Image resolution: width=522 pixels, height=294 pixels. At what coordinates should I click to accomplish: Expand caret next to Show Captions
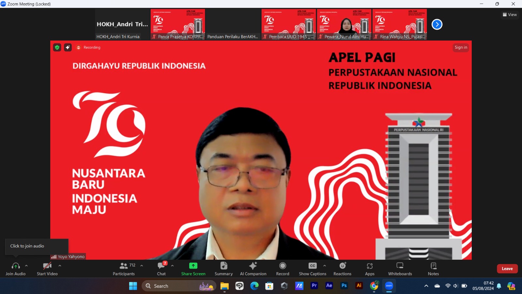(x=325, y=266)
